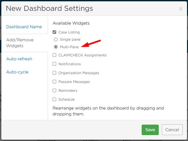Click the Schedule label text

[x=66, y=99]
